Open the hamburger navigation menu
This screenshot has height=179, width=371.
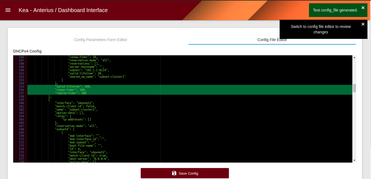point(8,10)
